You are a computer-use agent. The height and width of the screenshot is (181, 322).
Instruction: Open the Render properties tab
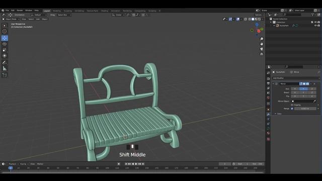pyautogui.click(x=268, y=79)
